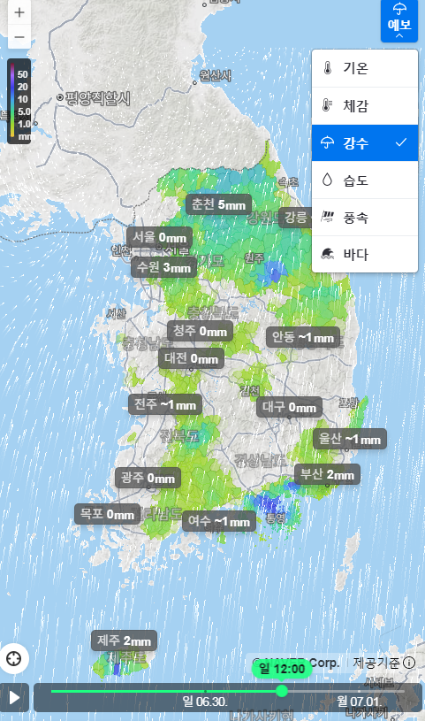The width and height of the screenshot is (425, 721).
Task: Click the 전주 ~1mm rainfall label
Action: click(165, 404)
